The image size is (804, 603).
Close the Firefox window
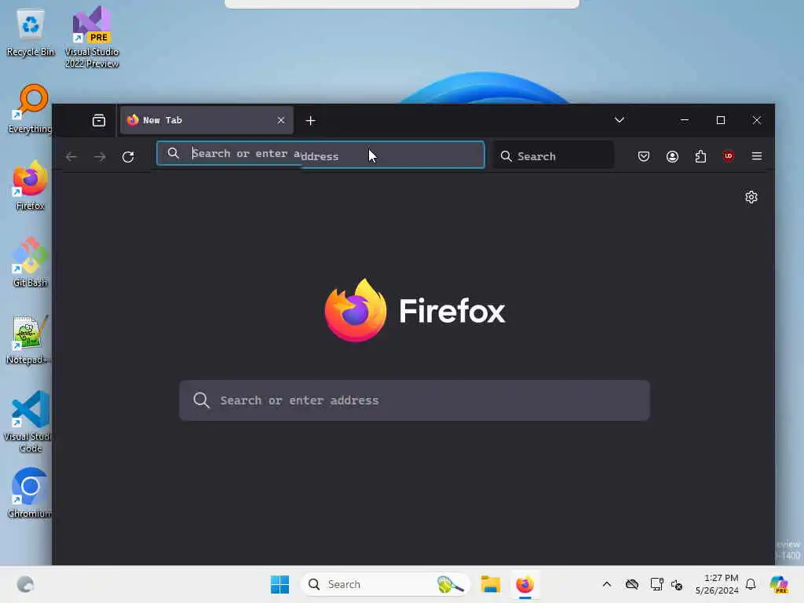tap(756, 120)
